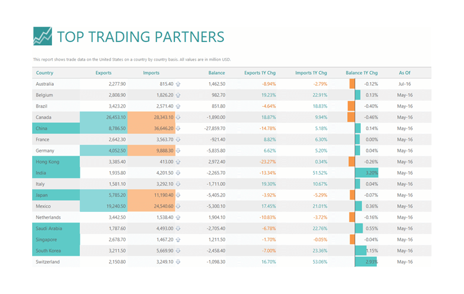Click the Balance 1Y Chg column header
Screen dimensions: 464x294
coord(362,73)
